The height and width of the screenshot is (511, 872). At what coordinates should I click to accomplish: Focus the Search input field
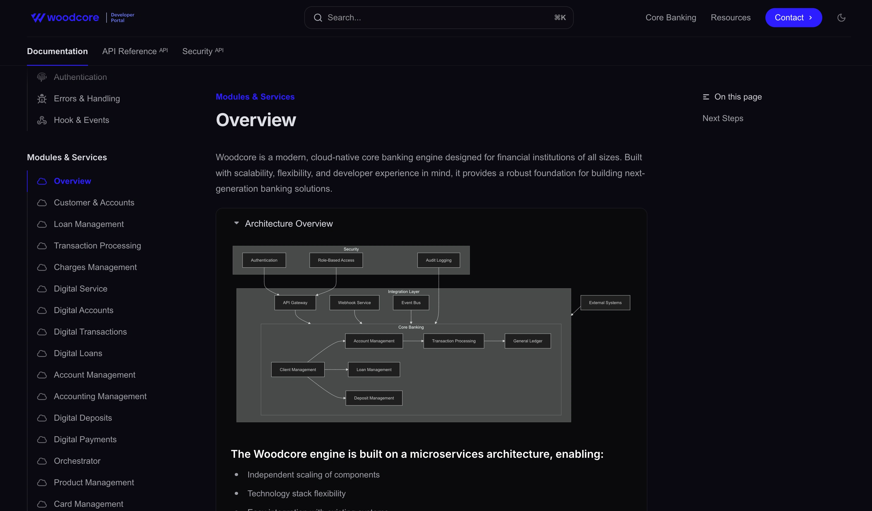click(438, 18)
